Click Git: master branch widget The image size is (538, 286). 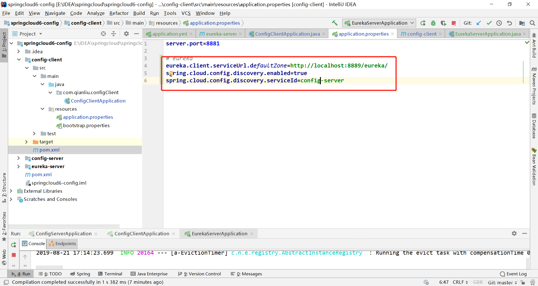pyautogui.click(x=502, y=282)
